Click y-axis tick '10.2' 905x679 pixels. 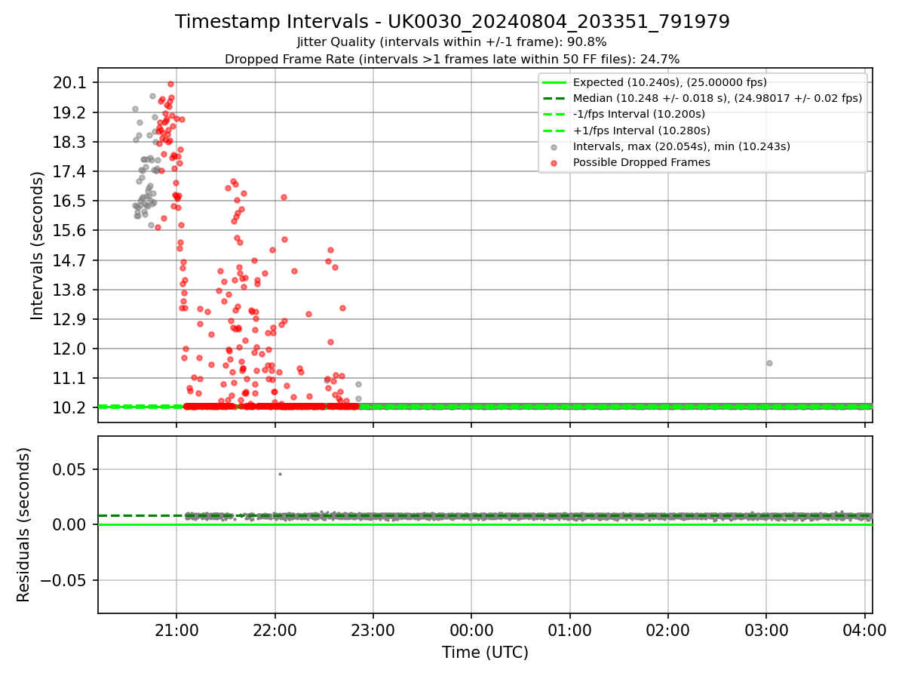click(71, 407)
